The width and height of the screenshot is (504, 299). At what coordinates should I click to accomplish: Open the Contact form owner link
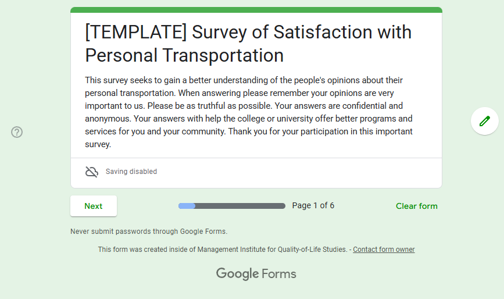[x=384, y=250]
